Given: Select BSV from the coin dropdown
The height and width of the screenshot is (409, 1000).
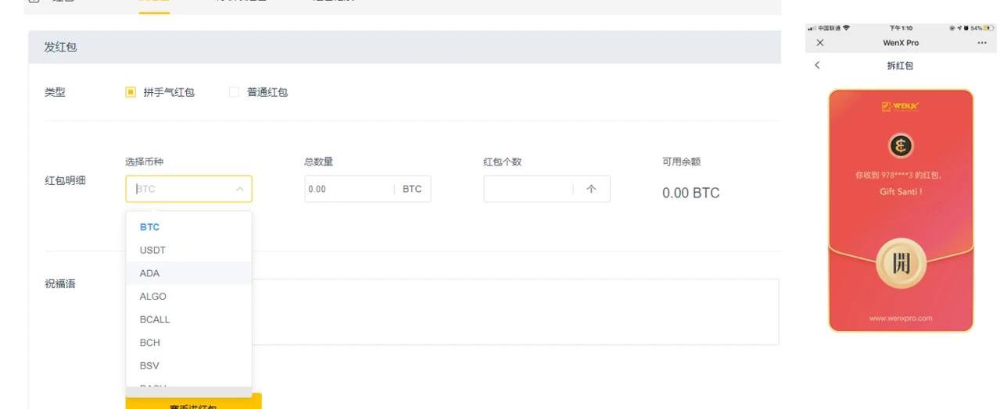Looking at the screenshot, I should [x=149, y=365].
